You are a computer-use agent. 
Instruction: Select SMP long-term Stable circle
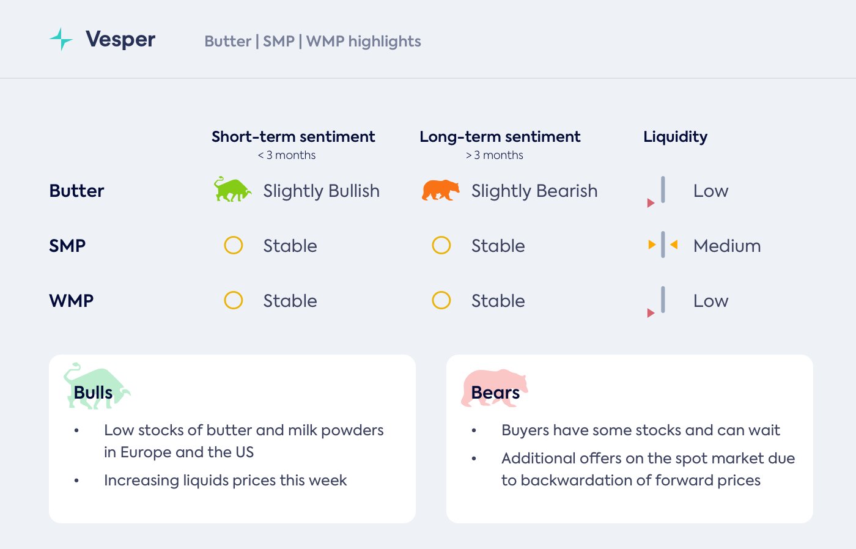441,245
